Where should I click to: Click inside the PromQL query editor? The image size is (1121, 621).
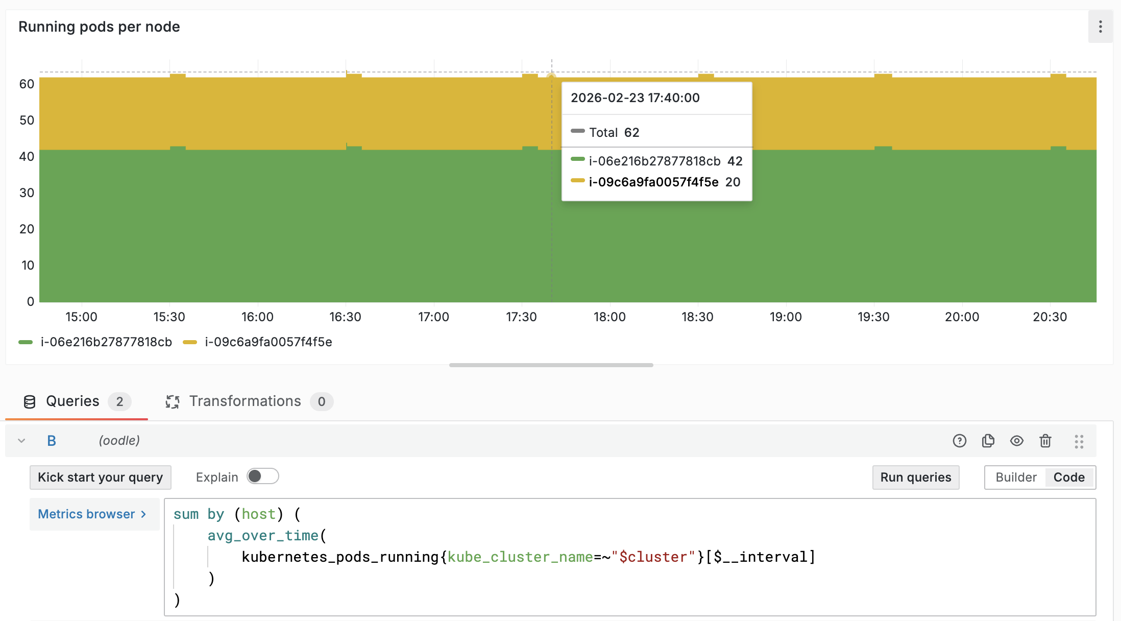(x=613, y=557)
